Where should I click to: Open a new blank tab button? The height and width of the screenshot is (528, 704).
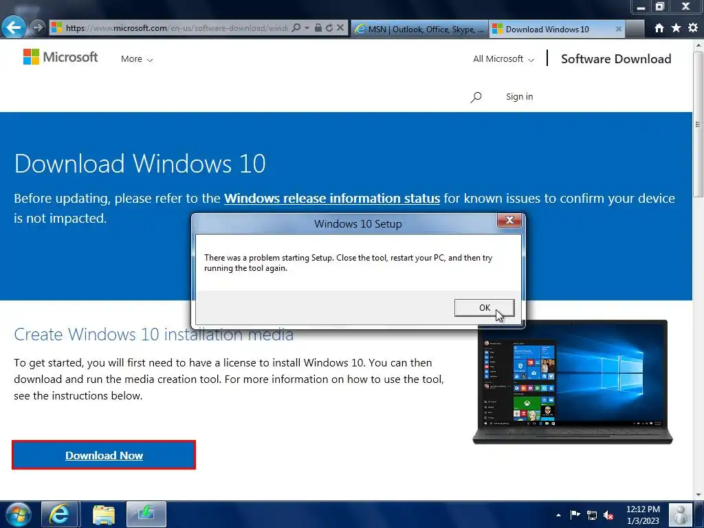[x=635, y=29]
